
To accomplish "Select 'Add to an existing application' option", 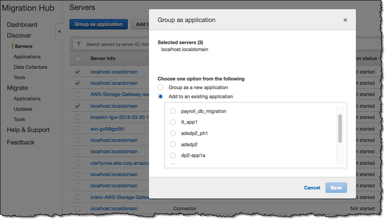I will (160, 96).
